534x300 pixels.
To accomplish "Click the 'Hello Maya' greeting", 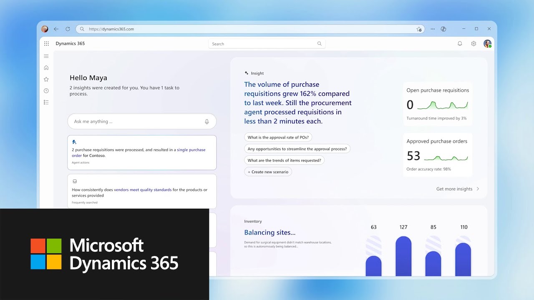I will pos(88,77).
